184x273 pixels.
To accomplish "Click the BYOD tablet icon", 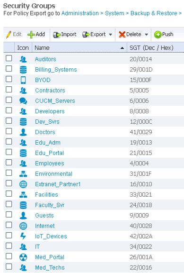I will (23, 80).
